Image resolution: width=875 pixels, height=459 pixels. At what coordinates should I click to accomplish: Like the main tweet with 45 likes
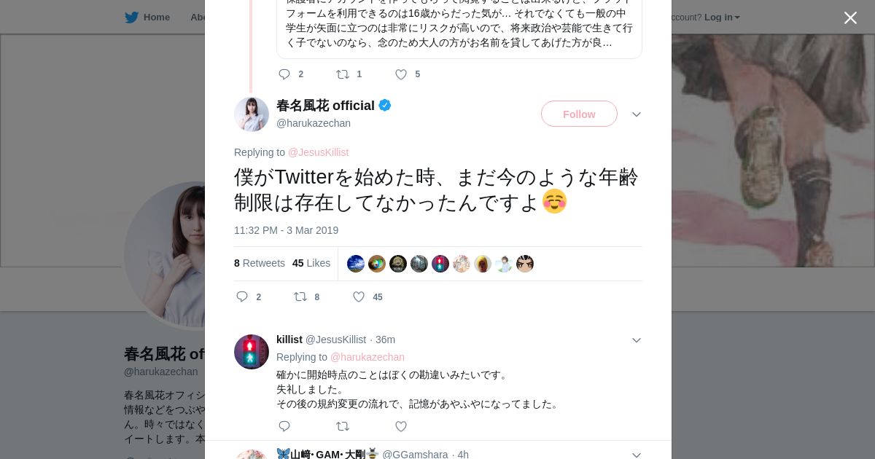pyautogui.click(x=359, y=297)
